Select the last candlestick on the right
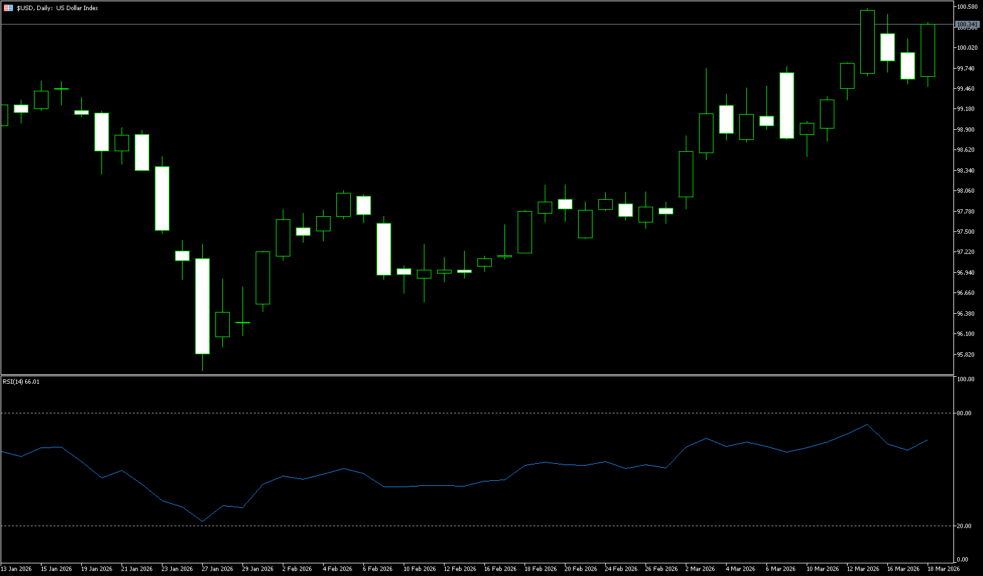This screenshot has height=576, width=983. pyautogui.click(x=928, y=50)
